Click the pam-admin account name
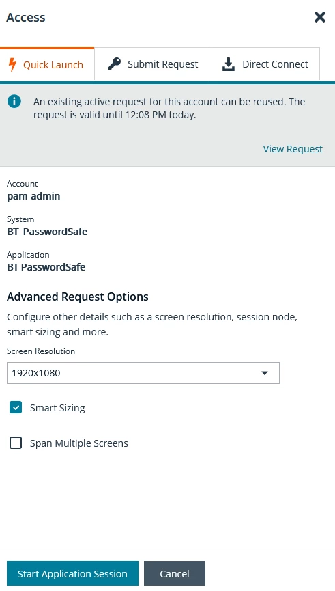Viewport: 335px width, 591px height. [x=33, y=196]
